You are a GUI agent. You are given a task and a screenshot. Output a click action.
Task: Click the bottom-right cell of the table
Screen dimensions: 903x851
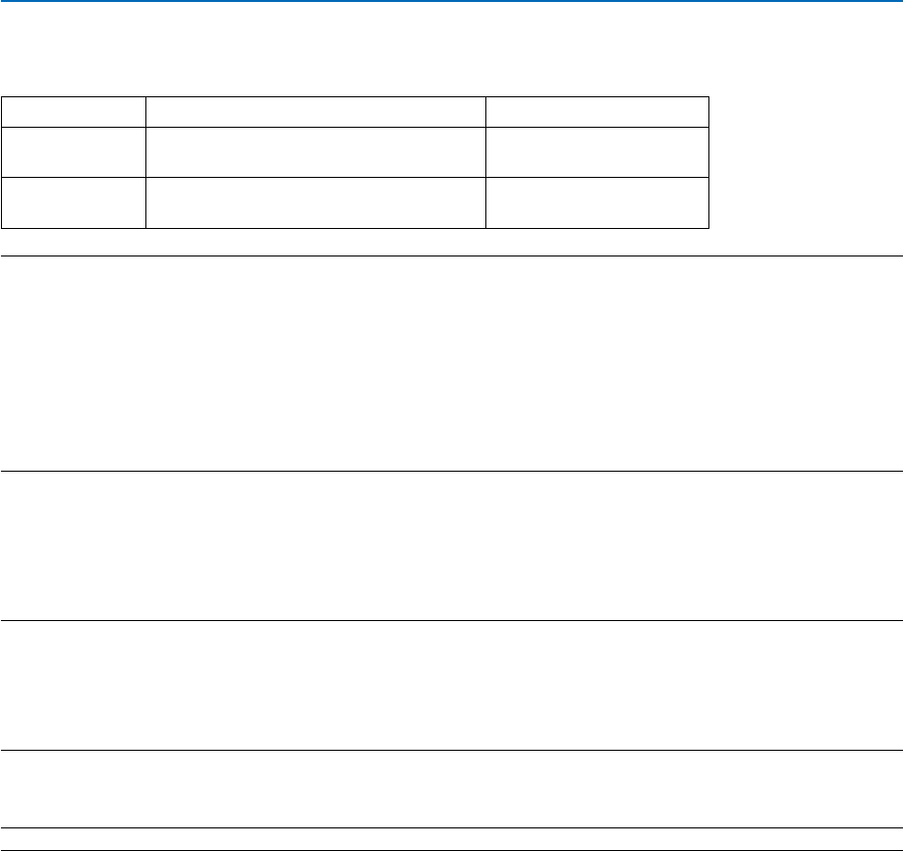pyautogui.click(x=596, y=202)
